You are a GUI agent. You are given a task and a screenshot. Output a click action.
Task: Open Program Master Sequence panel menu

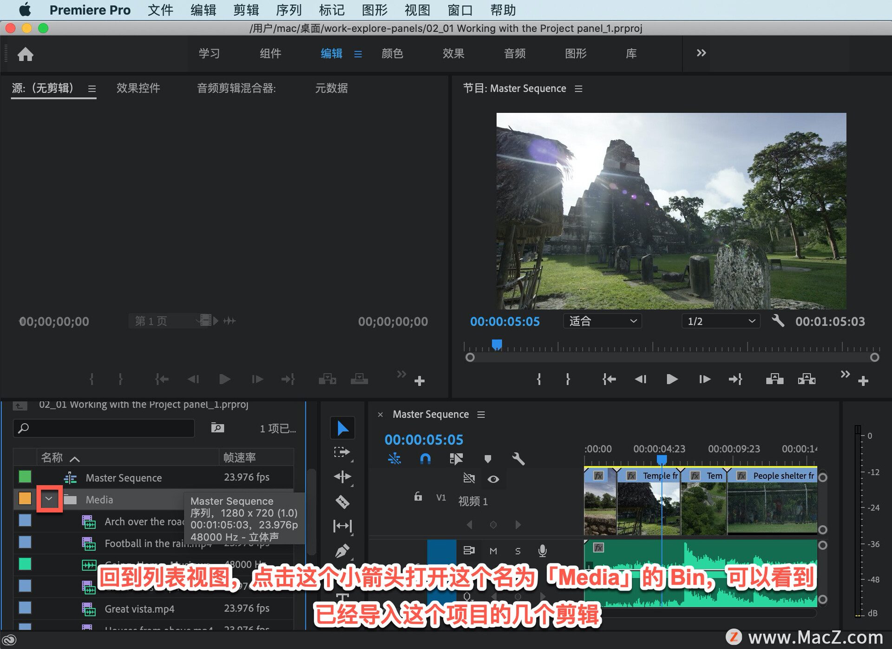pyautogui.click(x=578, y=88)
